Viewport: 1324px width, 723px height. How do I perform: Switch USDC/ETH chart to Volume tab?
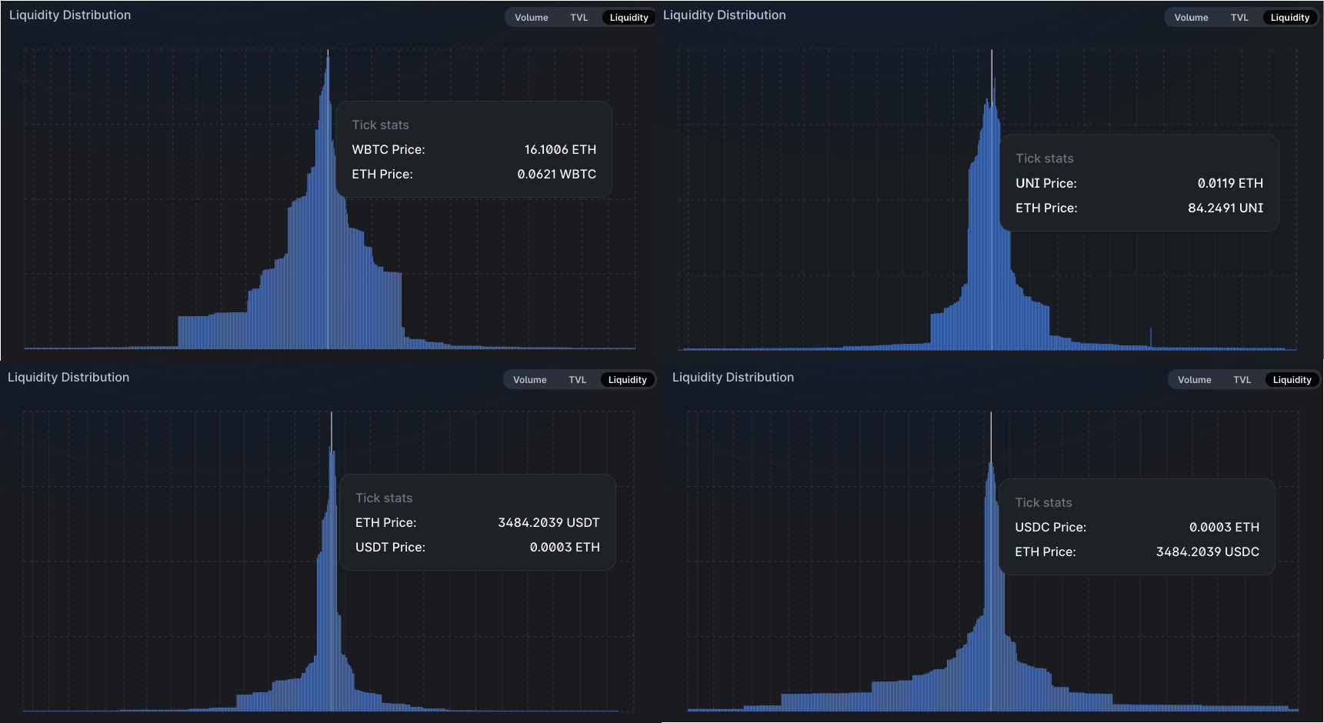click(x=1194, y=380)
